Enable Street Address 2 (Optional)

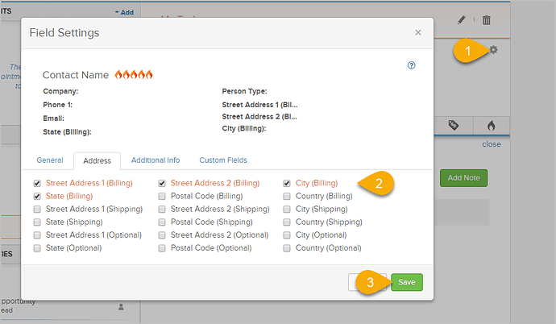point(162,235)
